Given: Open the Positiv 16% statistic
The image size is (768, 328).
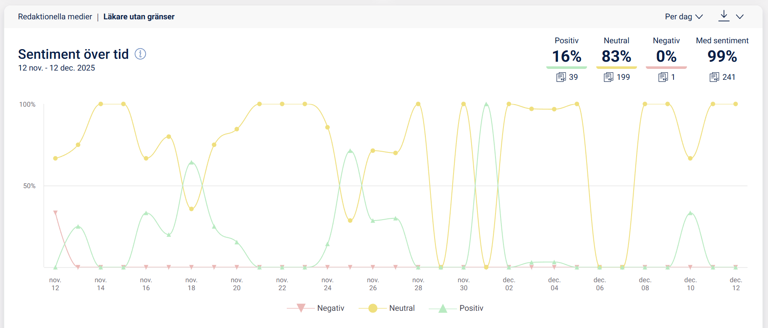Looking at the screenshot, I should tap(566, 56).
